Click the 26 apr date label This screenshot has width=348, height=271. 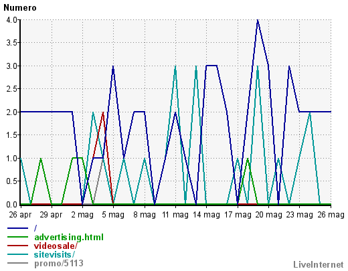point(20,215)
